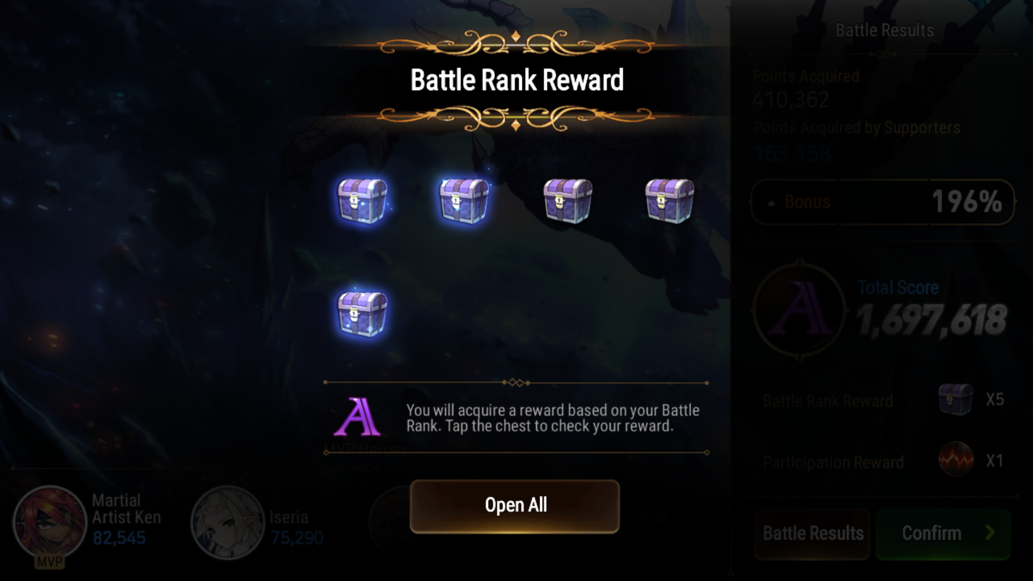Tap the fourth treasure chest in top row
1033x581 pixels.
[670, 201]
